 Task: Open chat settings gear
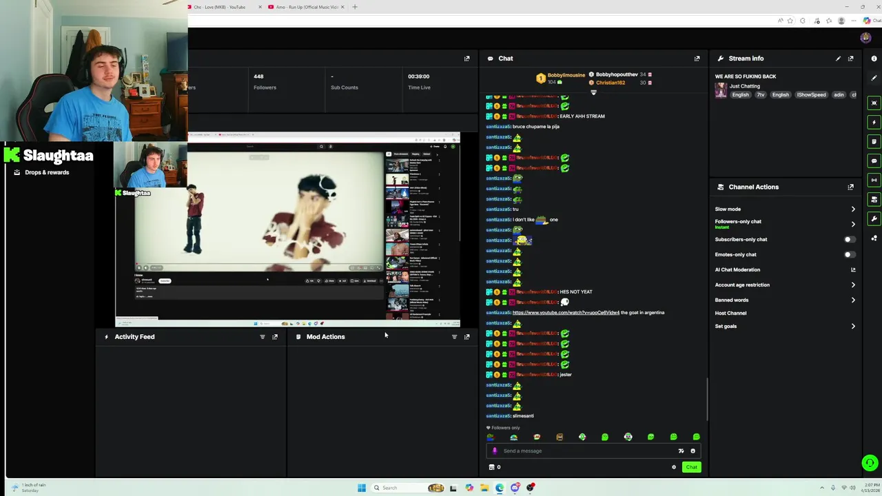click(x=674, y=467)
